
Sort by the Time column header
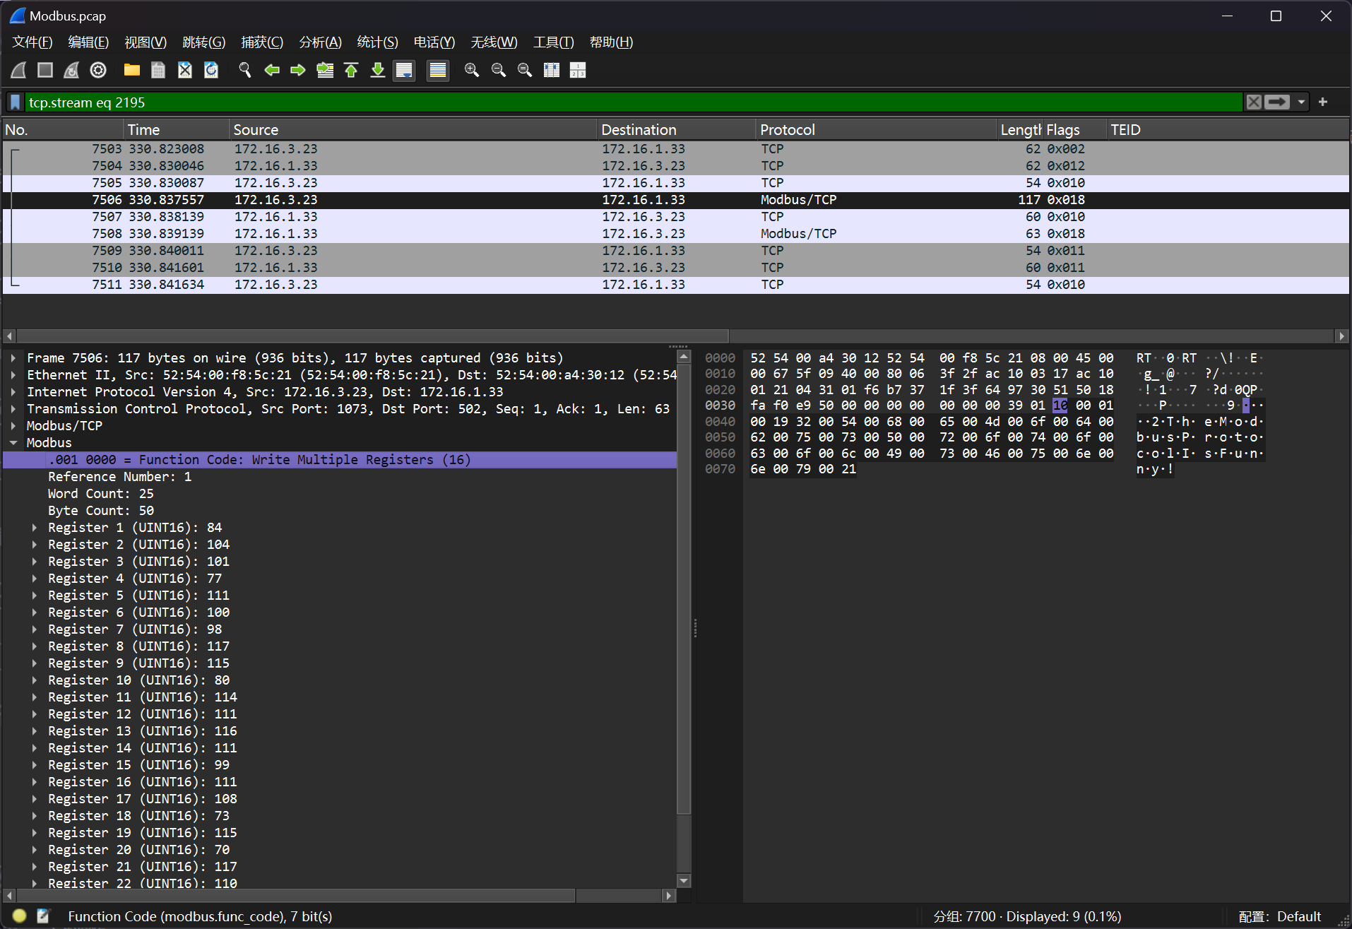(x=176, y=130)
